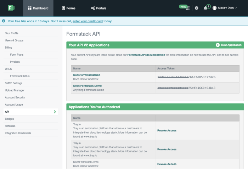The image size is (248, 169).
Task: Click the green arrow beside API
Action: (x=55, y=112)
